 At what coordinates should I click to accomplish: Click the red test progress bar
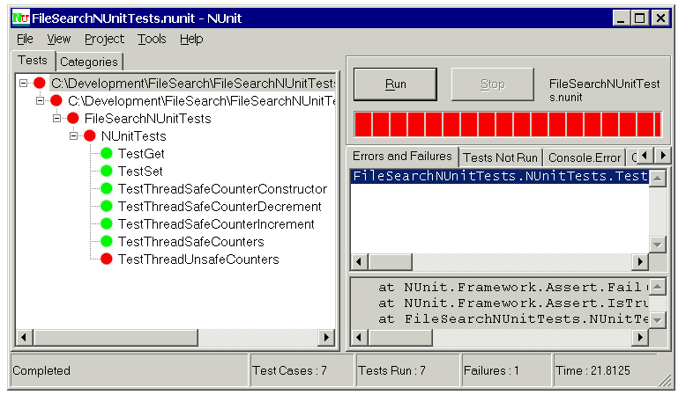[507, 124]
